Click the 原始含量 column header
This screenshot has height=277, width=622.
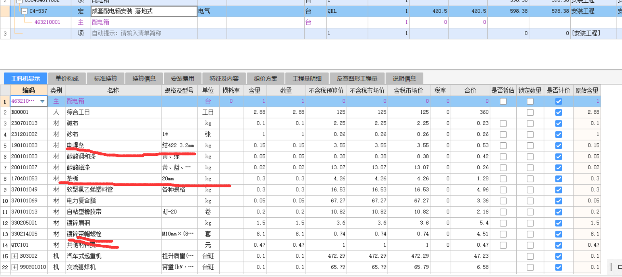587,90
